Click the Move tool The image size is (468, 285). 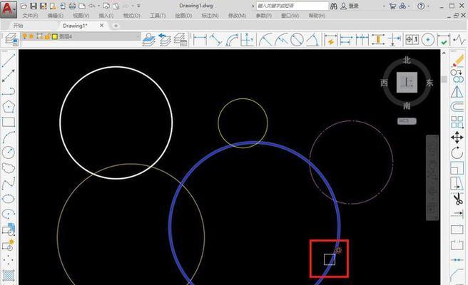[457, 138]
